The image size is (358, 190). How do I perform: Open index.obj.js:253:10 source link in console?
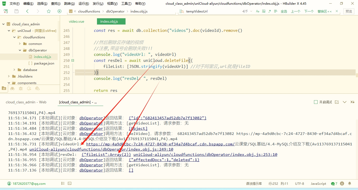205,155
